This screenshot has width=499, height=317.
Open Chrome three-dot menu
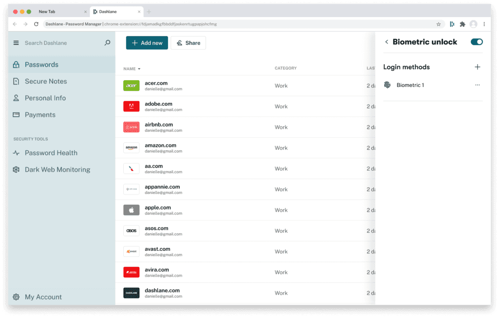click(484, 24)
